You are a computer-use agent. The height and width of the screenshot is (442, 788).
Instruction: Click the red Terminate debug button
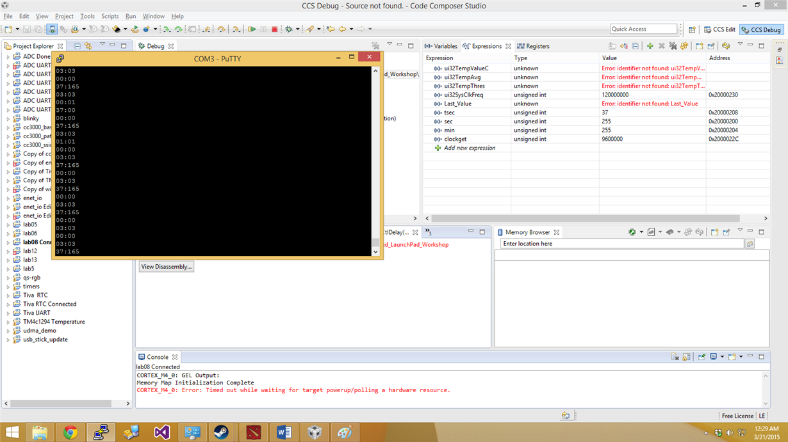point(275,29)
